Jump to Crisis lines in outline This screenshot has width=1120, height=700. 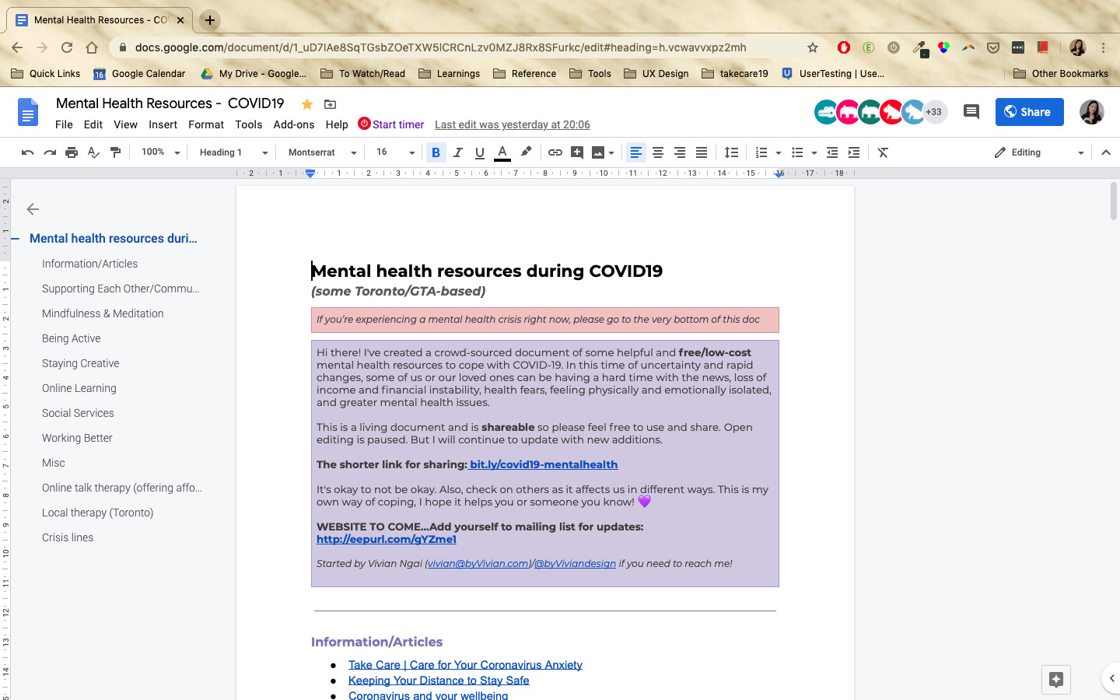[x=68, y=537]
